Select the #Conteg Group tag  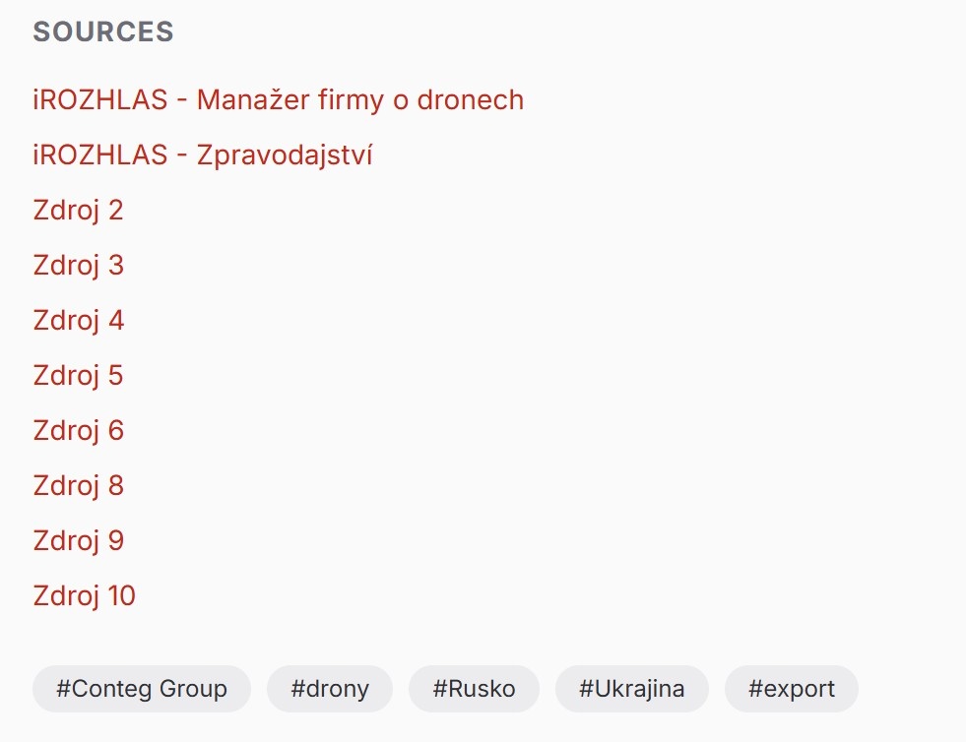coord(142,689)
